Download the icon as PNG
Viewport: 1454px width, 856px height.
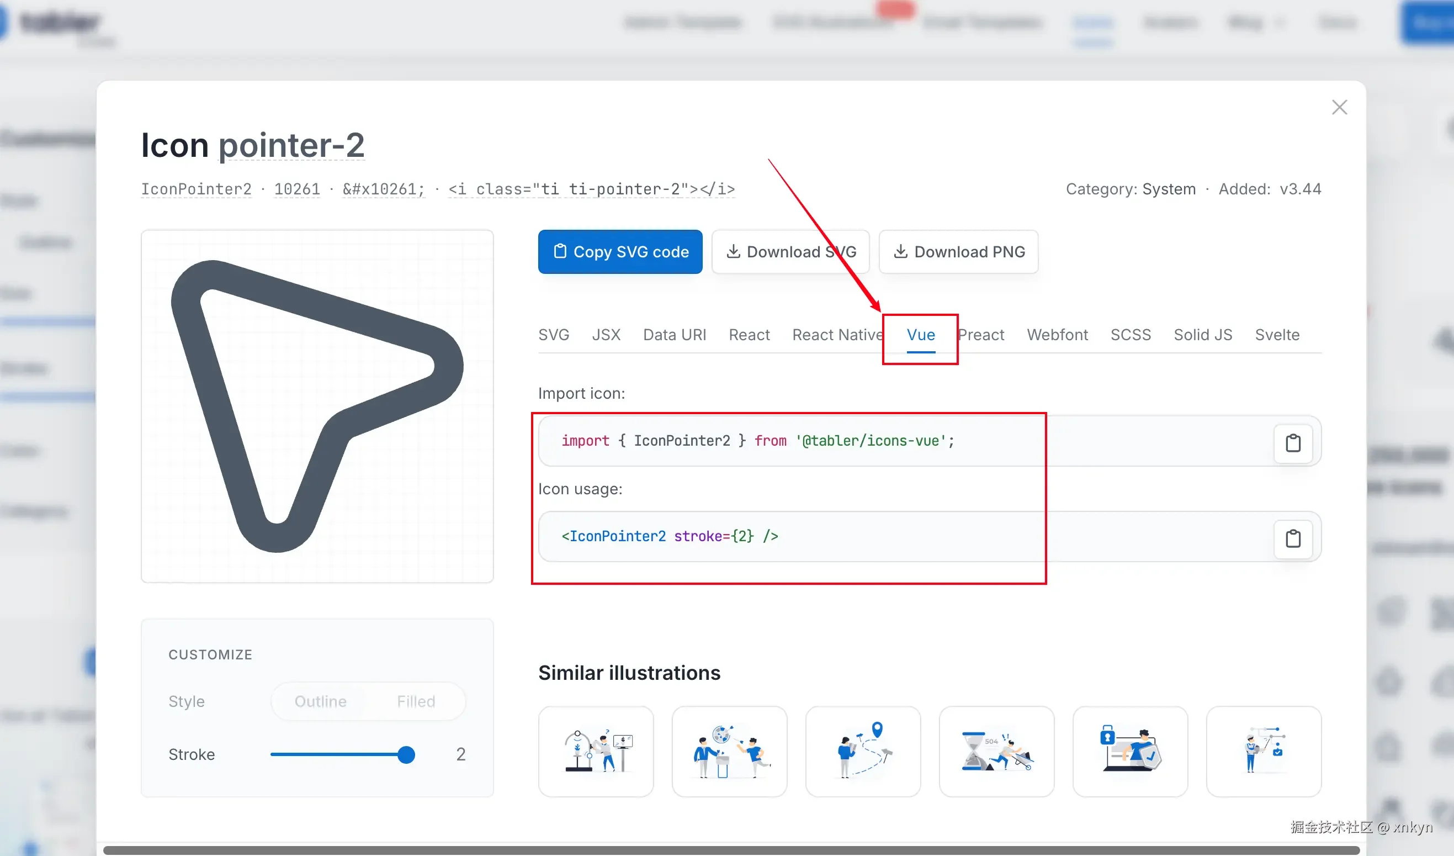pyautogui.click(x=958, y=252)
